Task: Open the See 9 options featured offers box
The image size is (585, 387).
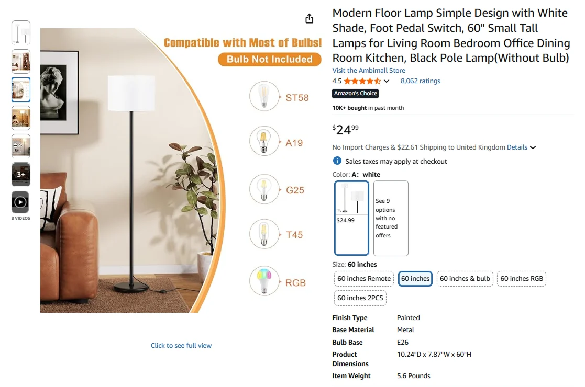Action: click(x=391, y=218)
